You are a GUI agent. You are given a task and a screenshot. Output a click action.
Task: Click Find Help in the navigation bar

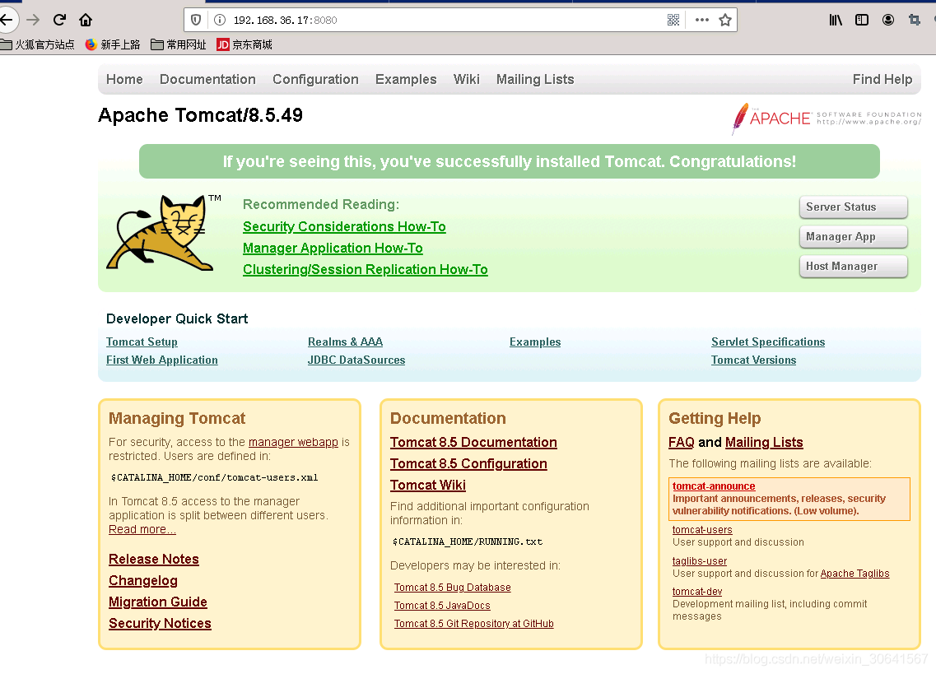[x=882, y=79]
